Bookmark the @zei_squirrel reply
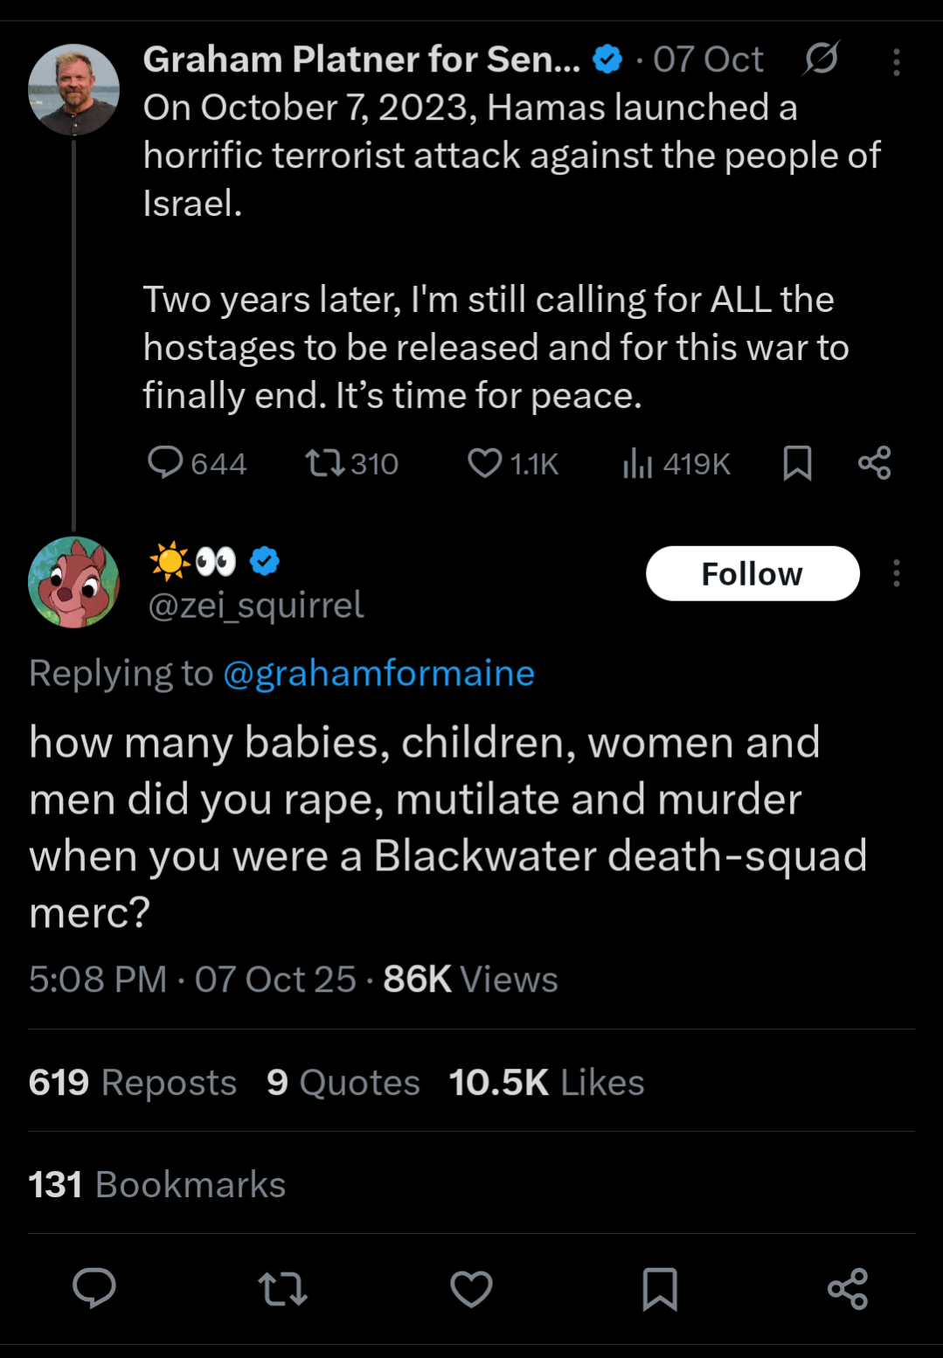Viewport: 943px width, 1358px height. [x=660, y=1288]
